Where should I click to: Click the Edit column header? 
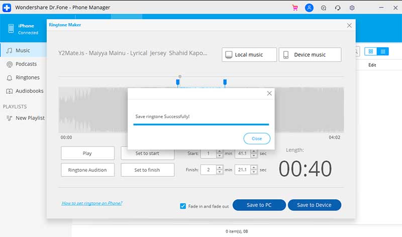372,65
